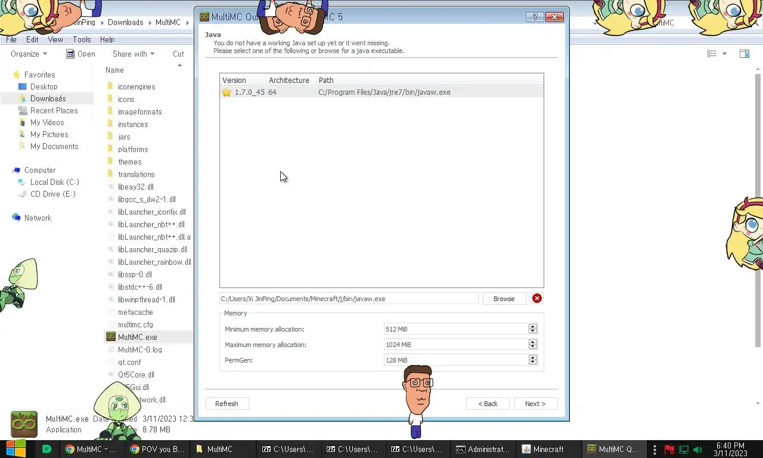Click the Downloads breadcrumb in the address bar
763x458 pixels.
pos(125,23)
